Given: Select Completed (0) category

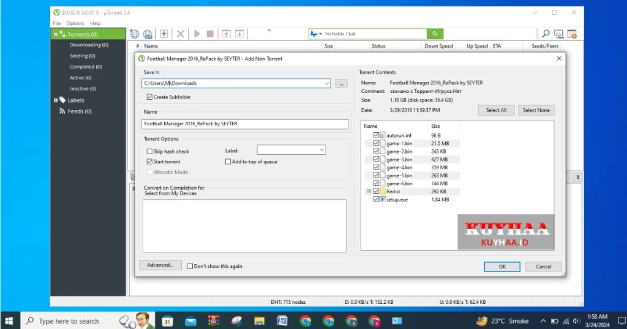Looking at the screenshot, I should [86, 67].
